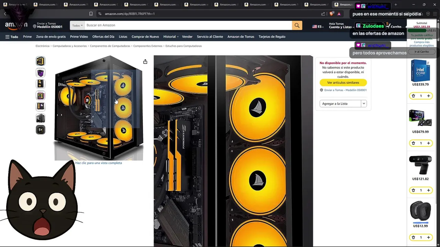Open the 3+ more images thumbnail
The height and width of the screenshot is (247, 440).
(x=41, y=130)
